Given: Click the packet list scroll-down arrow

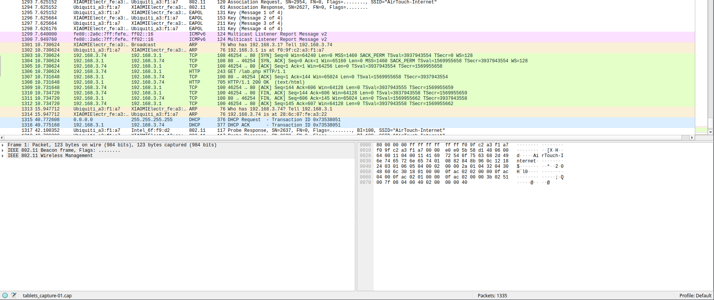Looking at the screenshot, I should click(x=711, y=132).
